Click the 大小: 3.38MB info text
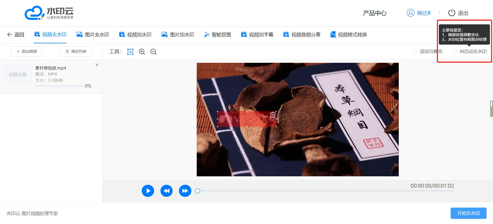Image resolution: width=493 pixels, height=224 pixels. (49, 80)
